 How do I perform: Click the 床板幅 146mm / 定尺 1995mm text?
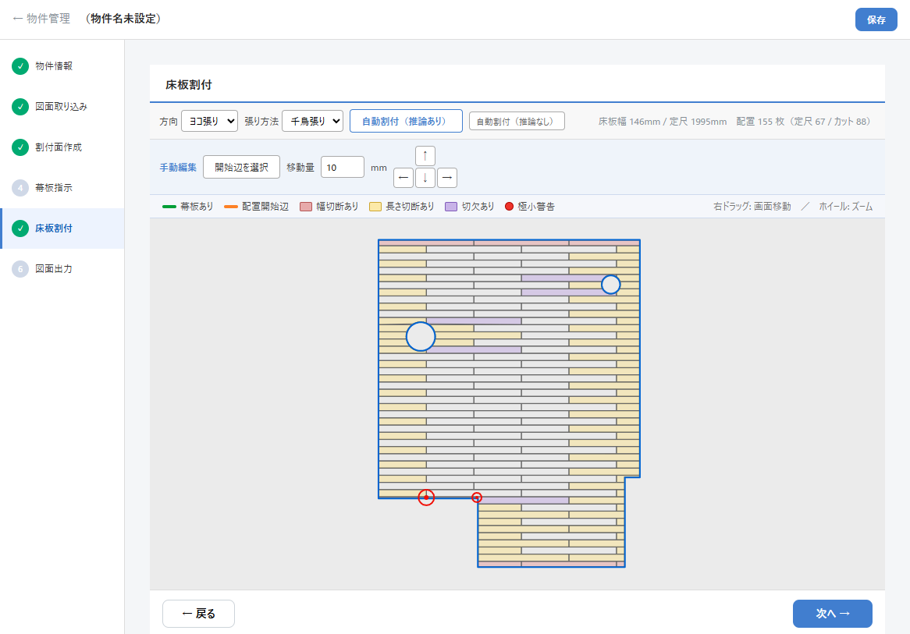(662, 121)
